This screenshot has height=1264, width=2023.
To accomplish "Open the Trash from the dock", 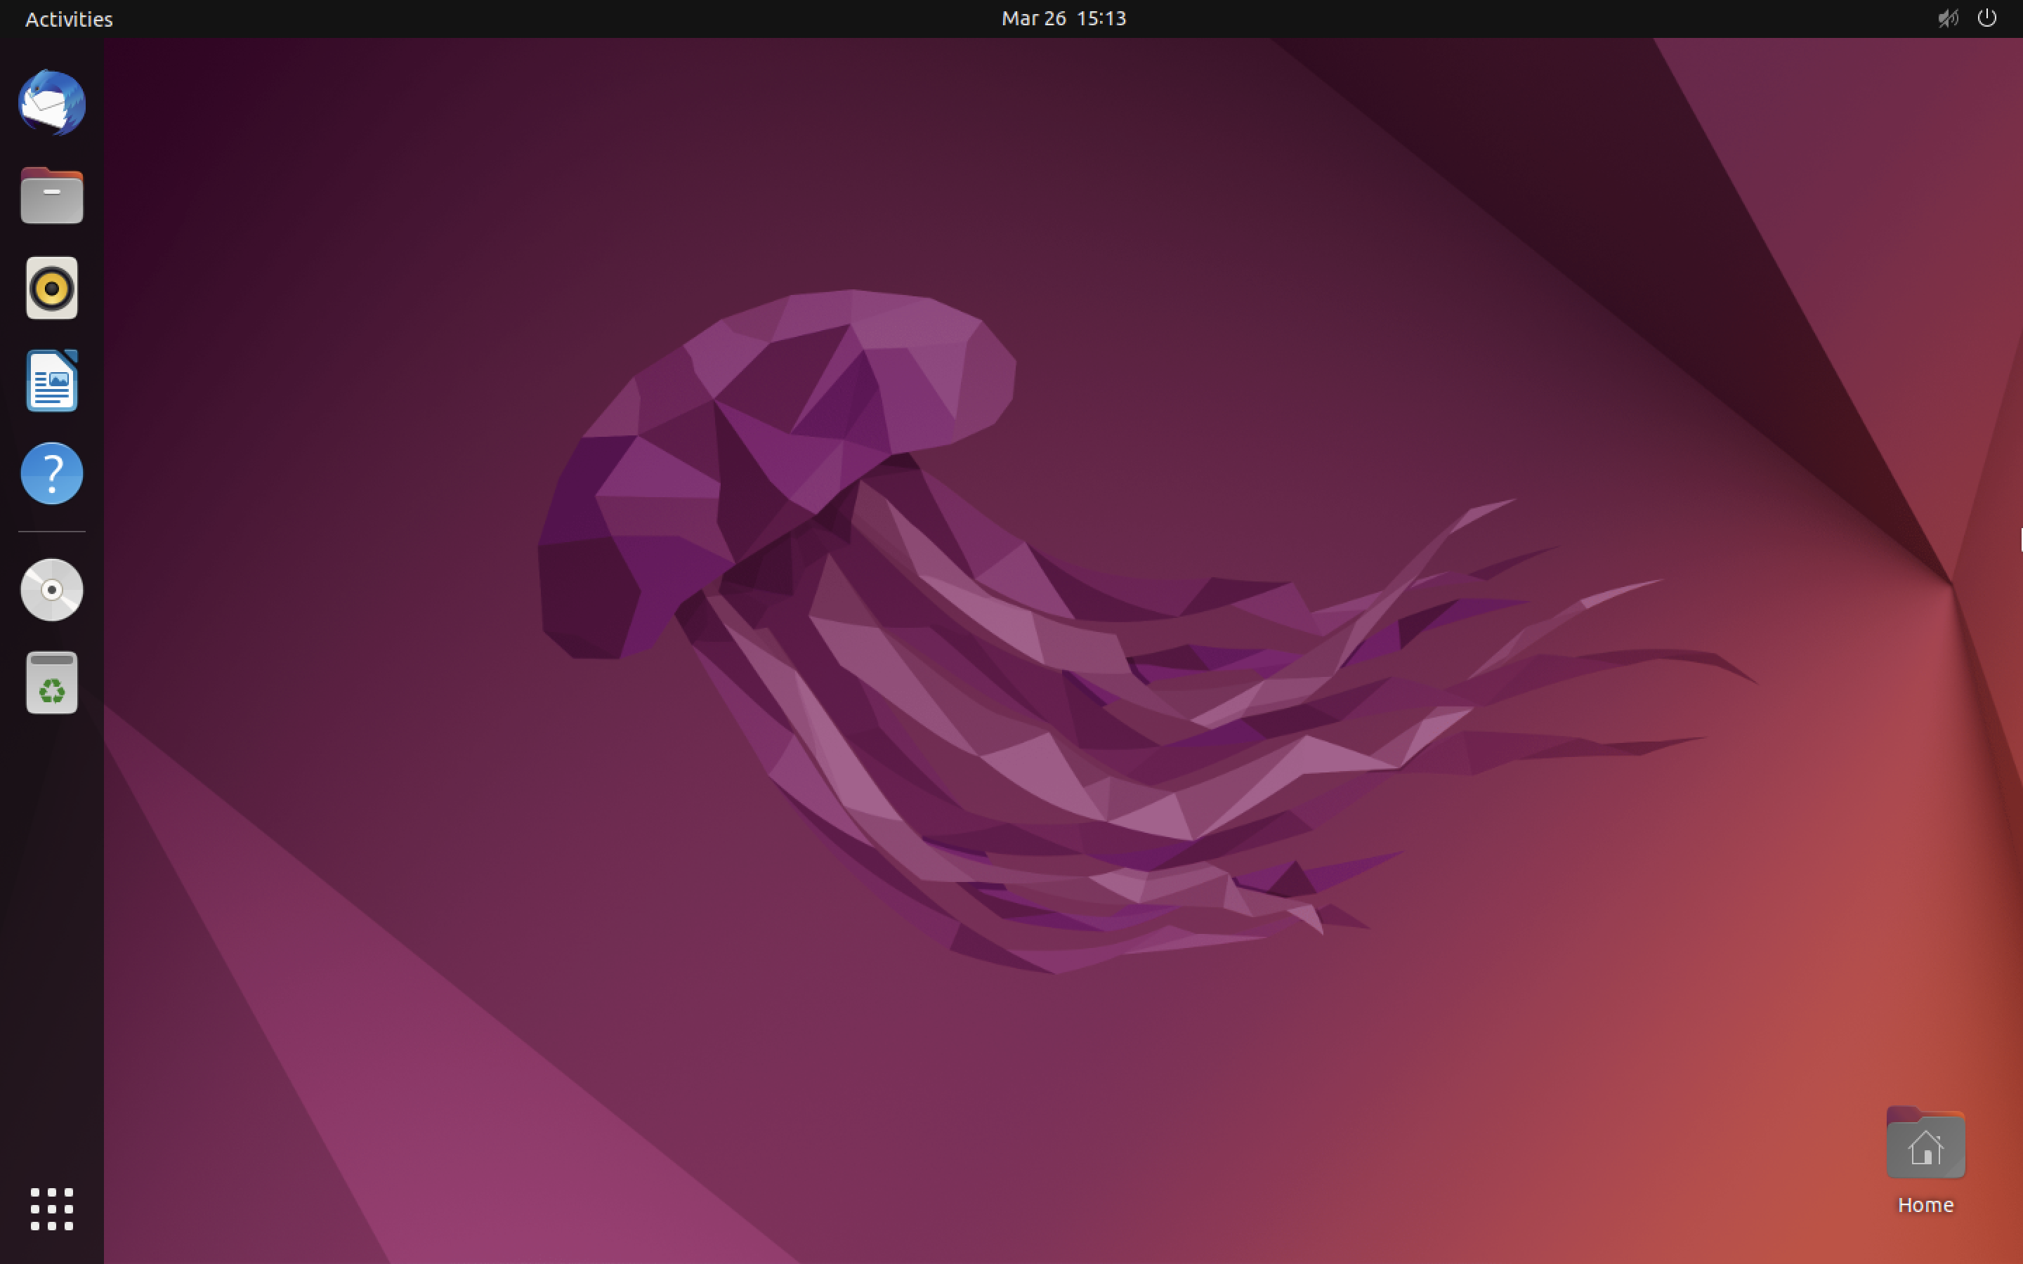I will [52, 683].
